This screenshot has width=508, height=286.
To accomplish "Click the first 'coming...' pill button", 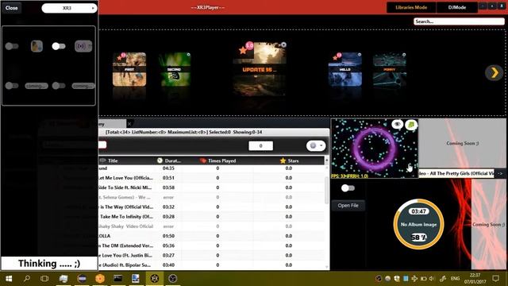I will pos(37,86).
